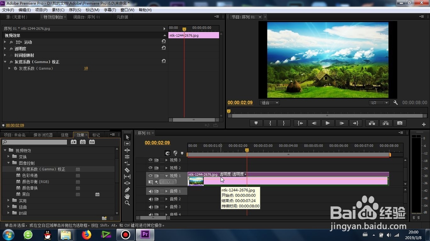Open the zoom level 适合 dropdown
Image resolution: width=430 pixels, height=241 pixels.
[269, 103]
